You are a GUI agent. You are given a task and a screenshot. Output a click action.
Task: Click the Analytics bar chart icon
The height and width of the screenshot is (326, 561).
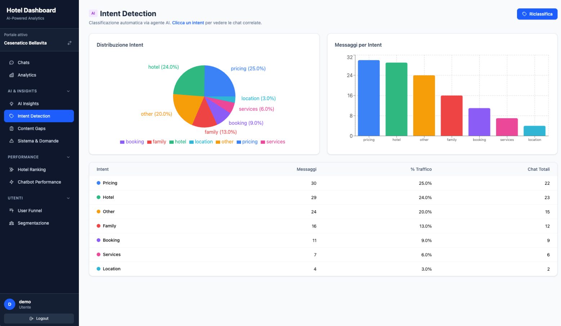coord(12,75)
